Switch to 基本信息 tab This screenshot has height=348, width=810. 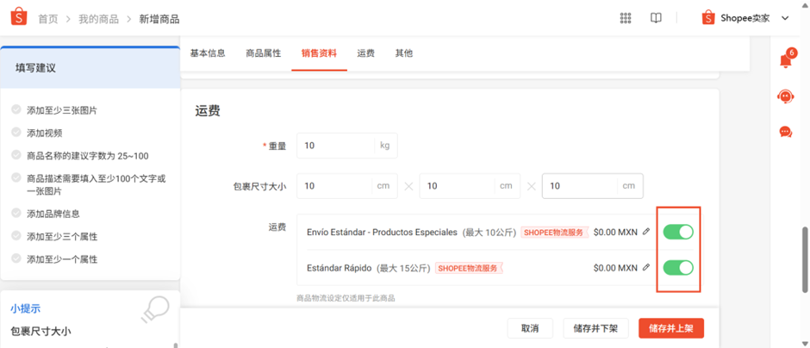(208, 53)
